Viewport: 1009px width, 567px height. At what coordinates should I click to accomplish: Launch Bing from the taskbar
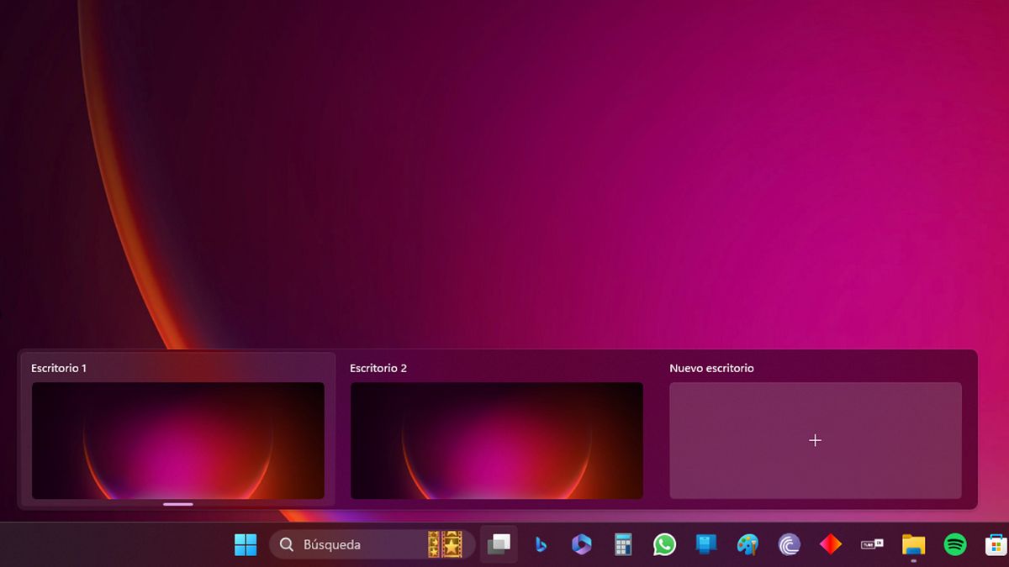[539, 545]
